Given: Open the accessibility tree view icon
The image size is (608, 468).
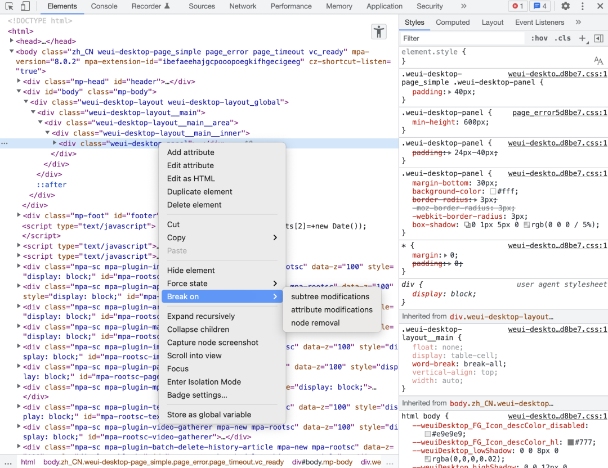Looking at the screenshot, I should click(379, 31).
